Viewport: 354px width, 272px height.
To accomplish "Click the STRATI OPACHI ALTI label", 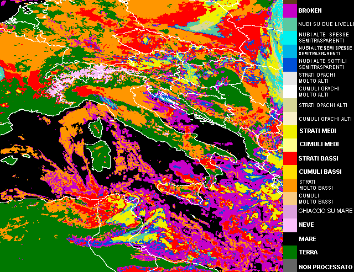I will tap(323, 105).
